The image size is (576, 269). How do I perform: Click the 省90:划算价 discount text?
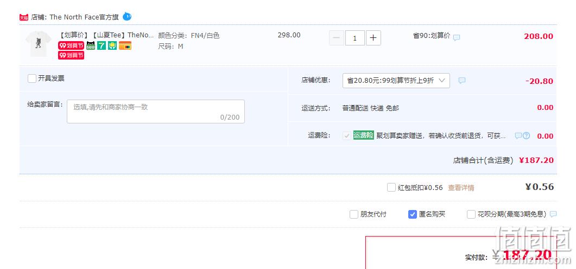tap(431, 36)
